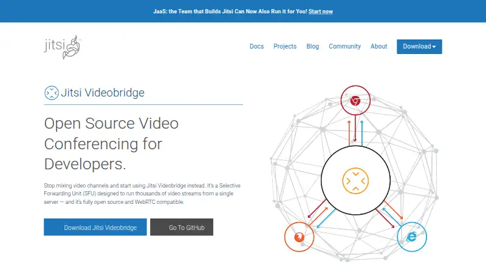Click the Chrome browser icon in diagram

[355, 100]
